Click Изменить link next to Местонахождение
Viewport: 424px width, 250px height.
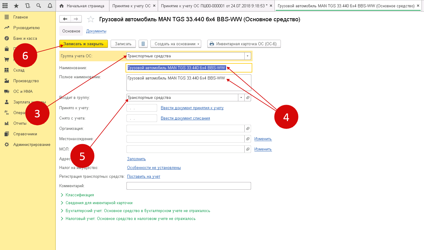click(x=263, y=139)
